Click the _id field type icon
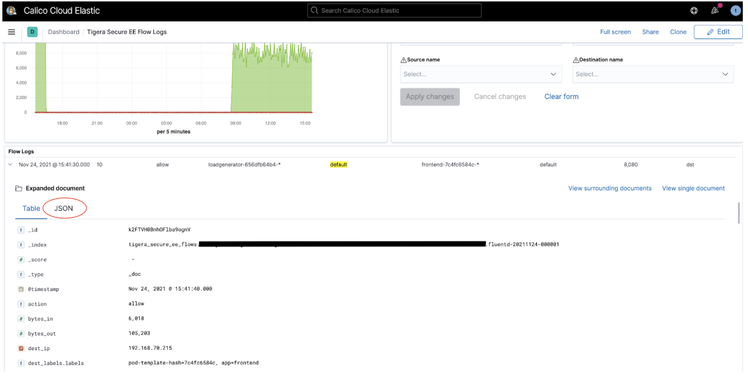Screen dimensions: 748x388 click(x=21, y=230)
